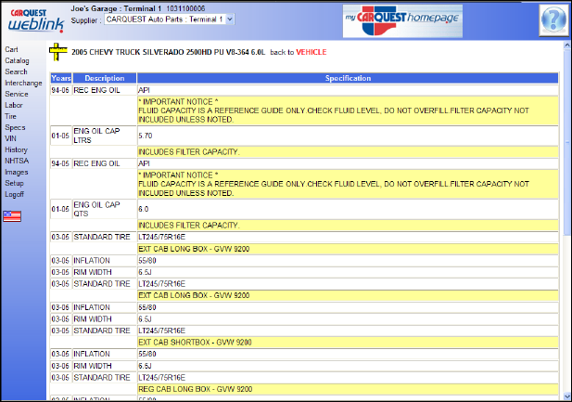Click the yellow vehicle cross icon
This screenshot has height=402, width=572.
(x=58, y=52)
